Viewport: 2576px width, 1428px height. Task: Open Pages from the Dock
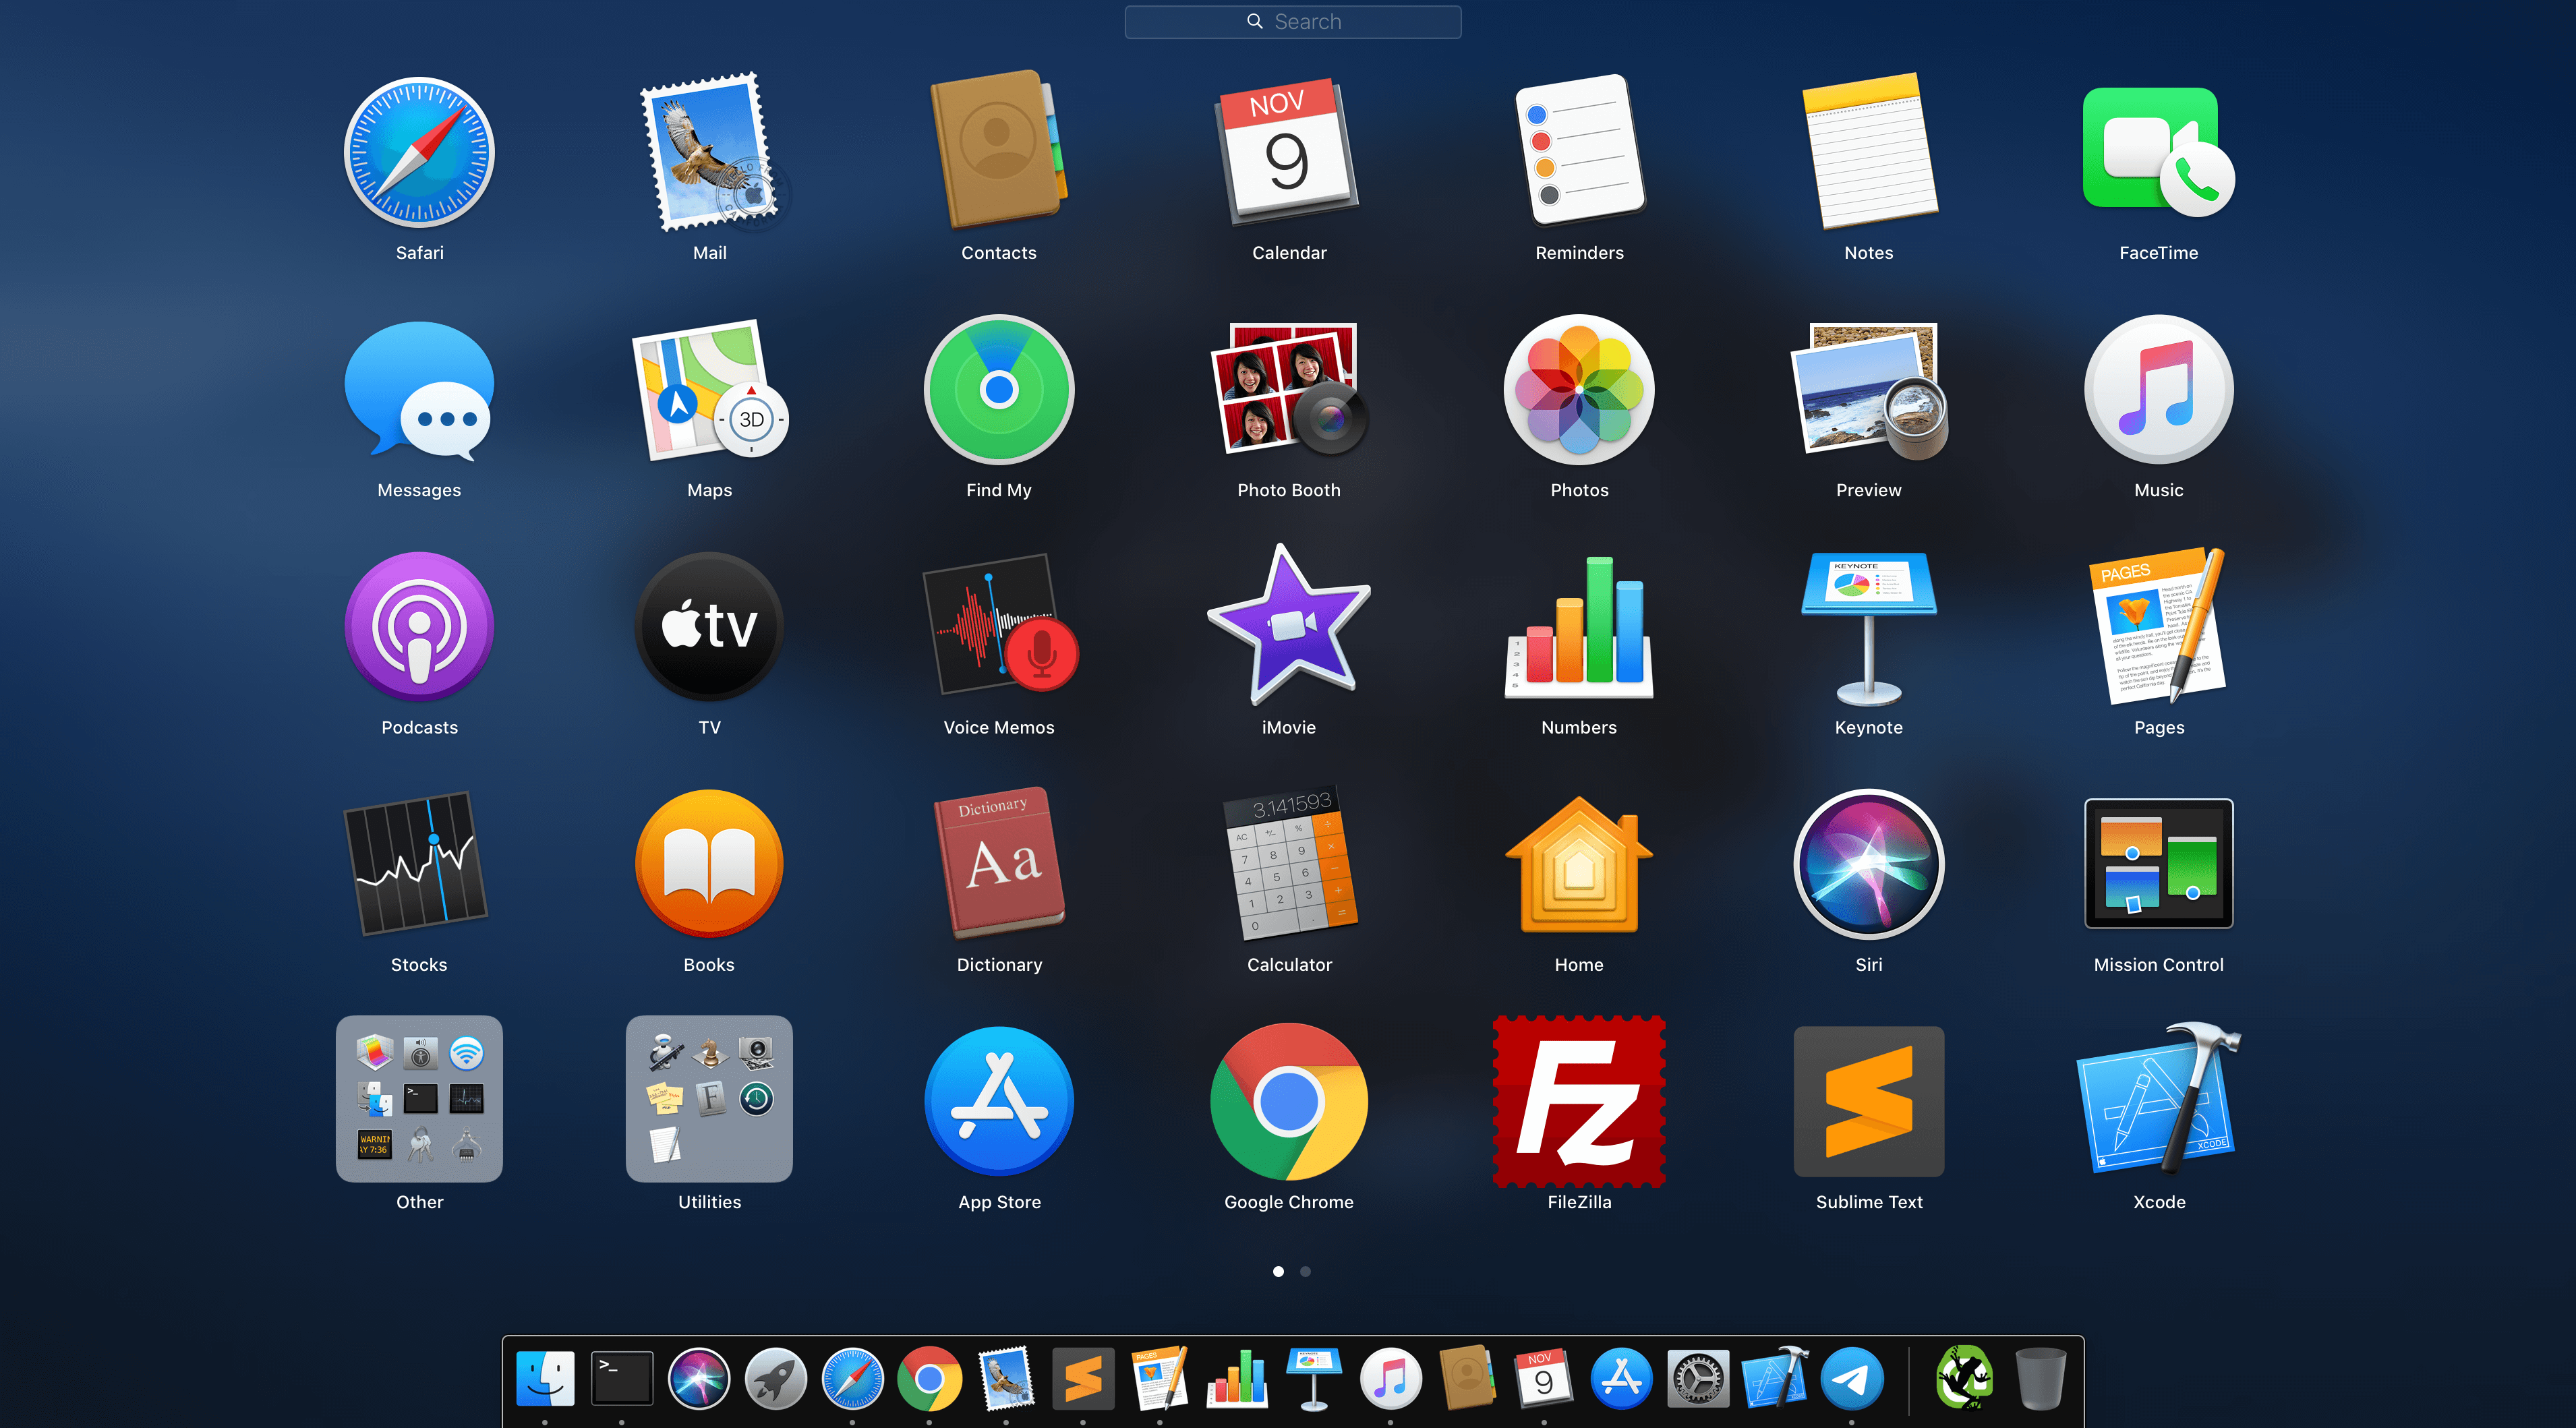pos(1160,1377)
